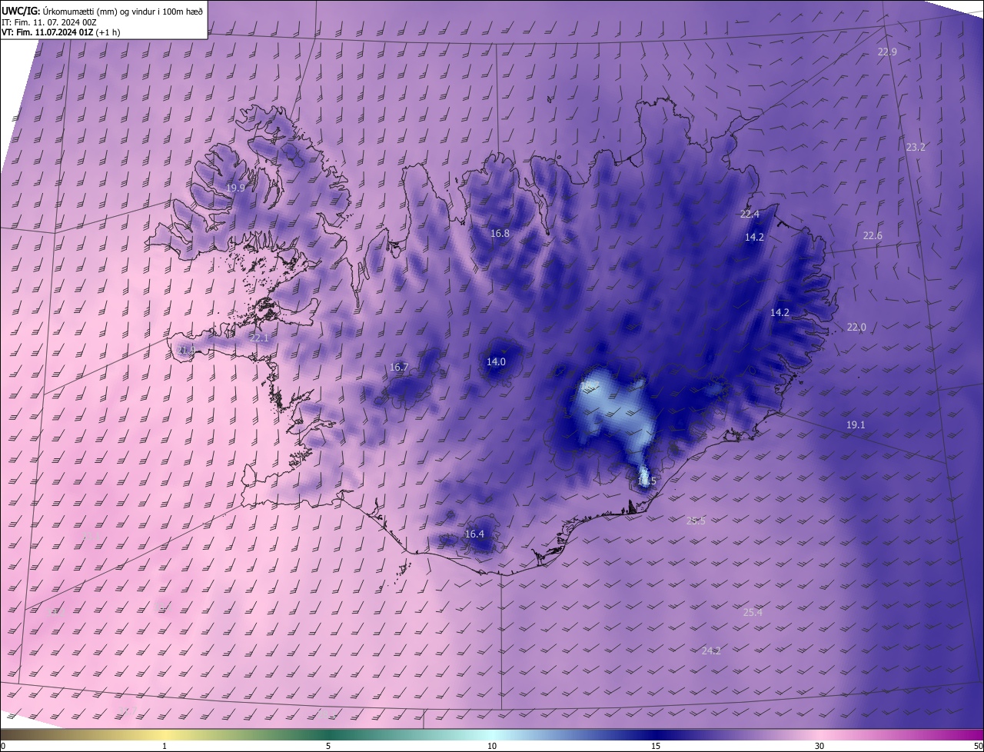This screenshot has height=752, width=984.
Task: Click the colorbar at the 1 tick
Action: (165, 746)
